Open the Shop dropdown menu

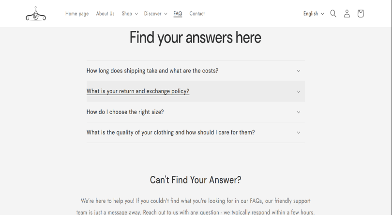point(129,14)
